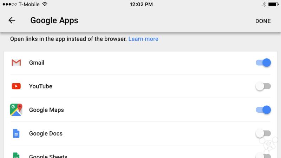Enable the Google Docs toggle switch
281x158 pixels.
click(263, 133)
